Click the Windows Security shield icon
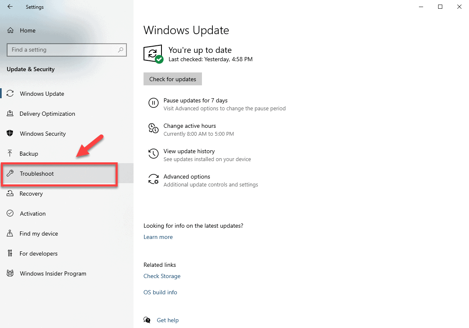The image size is (469, 328). point(10,133)
